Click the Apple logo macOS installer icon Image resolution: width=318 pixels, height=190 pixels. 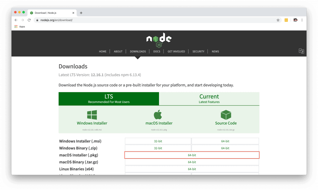[x=158, y=115]
